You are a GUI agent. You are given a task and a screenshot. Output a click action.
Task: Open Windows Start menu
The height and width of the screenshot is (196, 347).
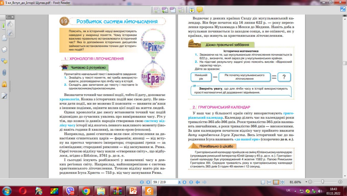[x=7, y=191]
